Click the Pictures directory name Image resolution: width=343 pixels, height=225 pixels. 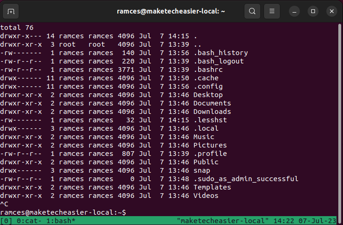pyautogui.click(x=210, y=145)
